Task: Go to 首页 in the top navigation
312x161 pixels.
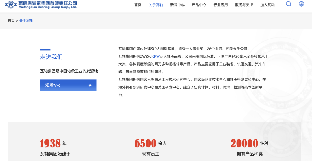Action: [x=138, y=5]
